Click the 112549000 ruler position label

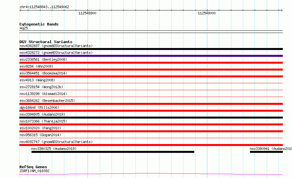207,13
